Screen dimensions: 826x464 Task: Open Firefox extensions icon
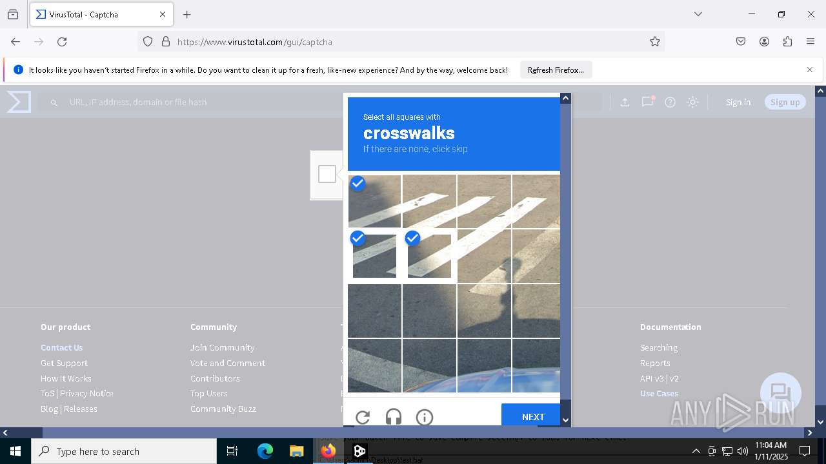point(787,42)
